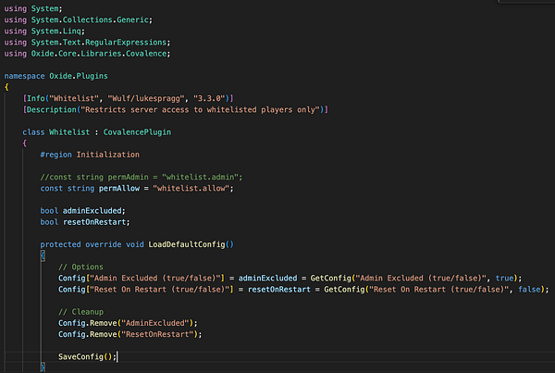Click the Description attribute text string
The width and height of the screenshot is (555, 373).
(201, 110)
